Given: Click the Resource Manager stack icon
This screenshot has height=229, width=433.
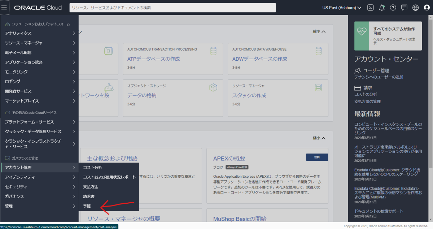Looking at the screenshot, I should [x=318, y=87].
